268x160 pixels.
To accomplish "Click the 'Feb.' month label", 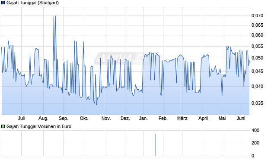I will [163, 118].
